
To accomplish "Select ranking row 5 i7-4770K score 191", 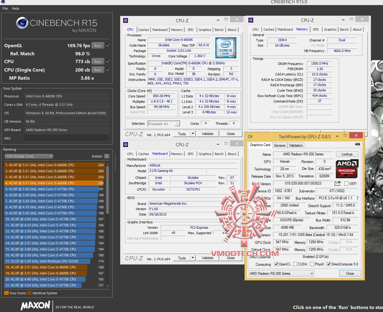I will [54, 189].
